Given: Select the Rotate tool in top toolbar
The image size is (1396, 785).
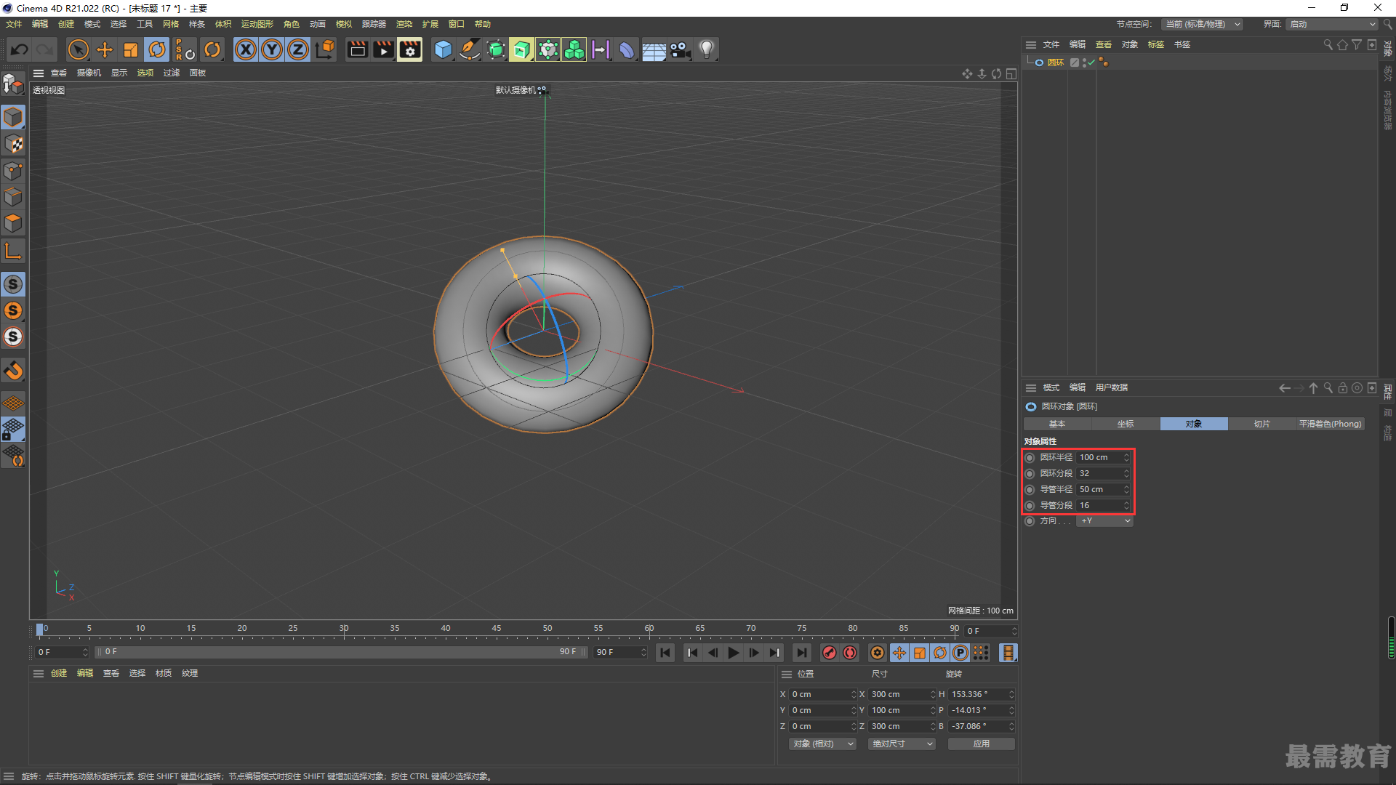Looking at the screenshot, I should (157, 49).
